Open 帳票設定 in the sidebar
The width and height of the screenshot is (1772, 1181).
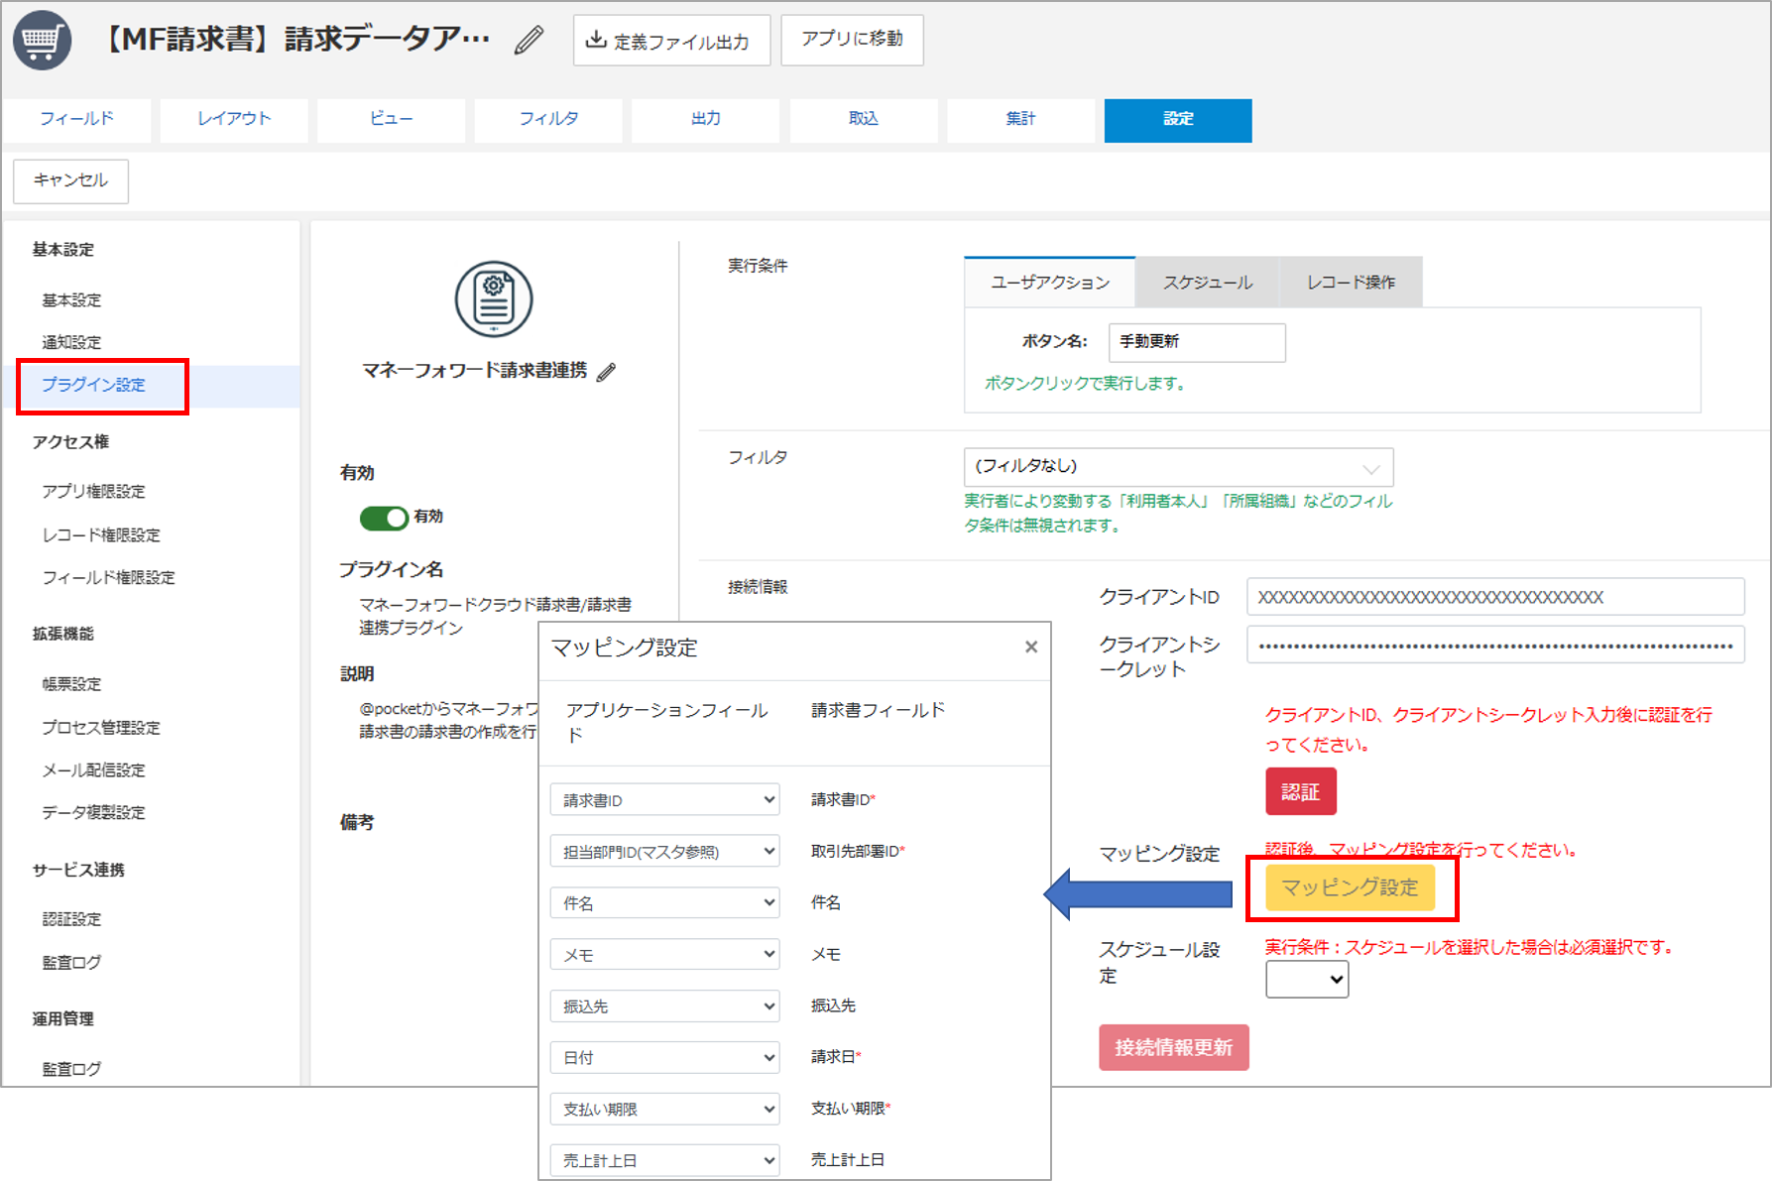(71, 683)
